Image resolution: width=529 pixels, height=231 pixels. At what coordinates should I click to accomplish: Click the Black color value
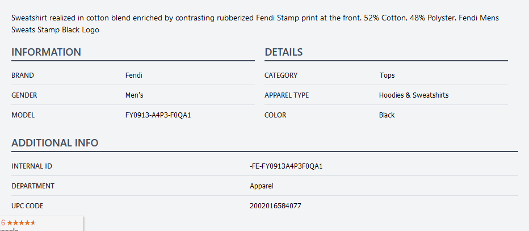(x=387, y=115)
